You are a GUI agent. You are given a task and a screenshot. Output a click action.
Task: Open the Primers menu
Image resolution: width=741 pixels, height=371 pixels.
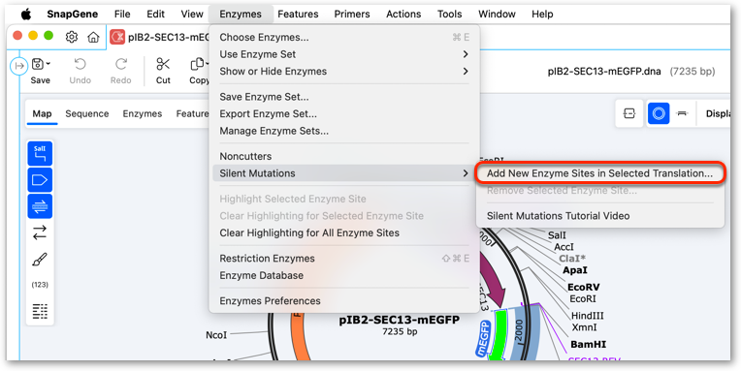352,15
